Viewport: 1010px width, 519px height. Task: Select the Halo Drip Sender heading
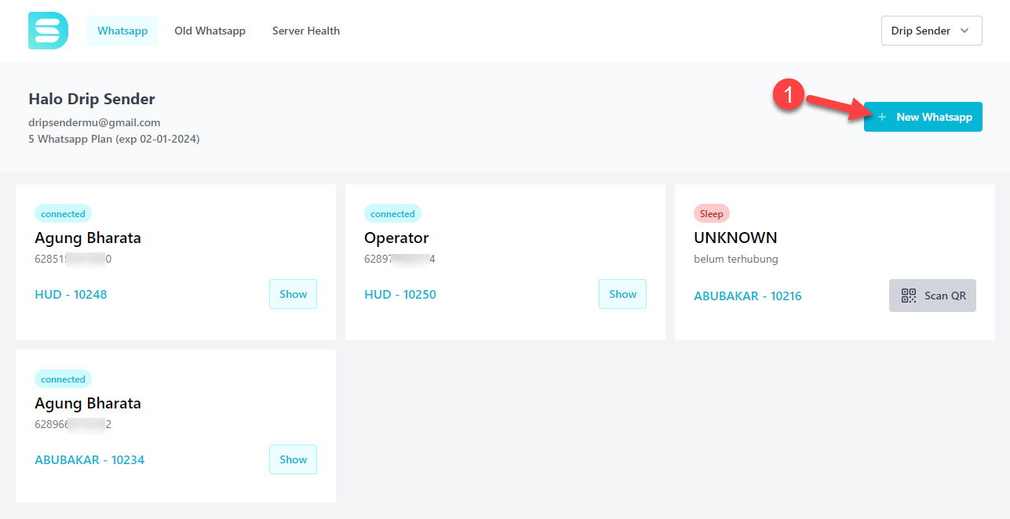point(92,99)
